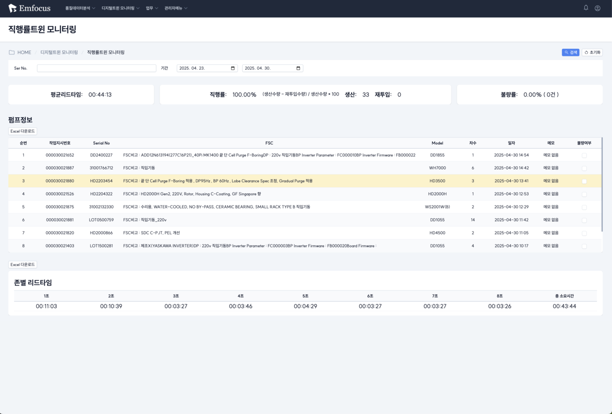Open the user account icon
This screenshot has height=414, width=612.
click(597, 8)
